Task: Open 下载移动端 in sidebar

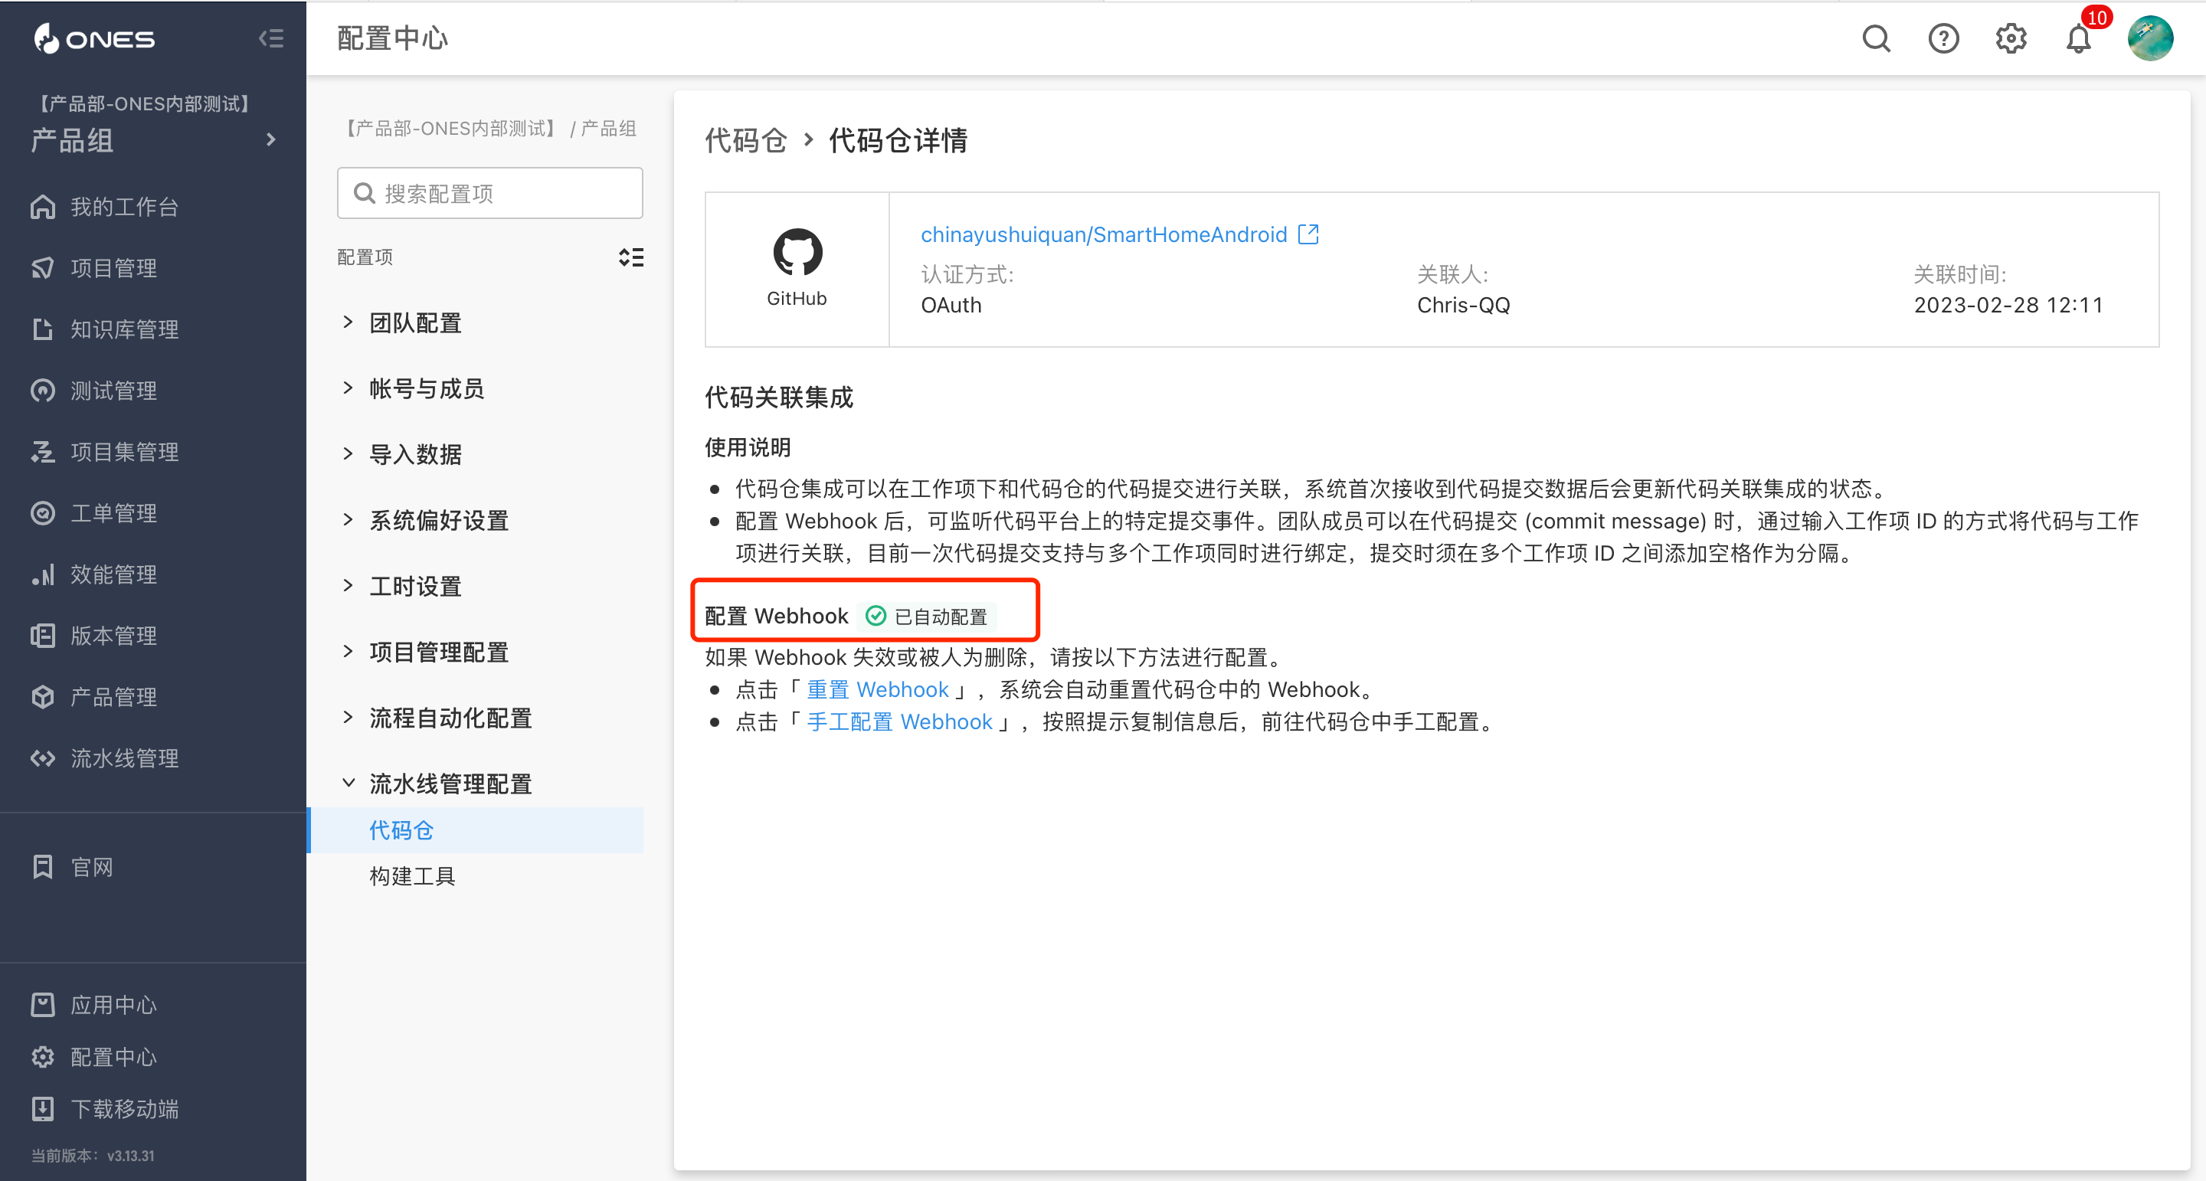Action: (x=124, y=1109)
